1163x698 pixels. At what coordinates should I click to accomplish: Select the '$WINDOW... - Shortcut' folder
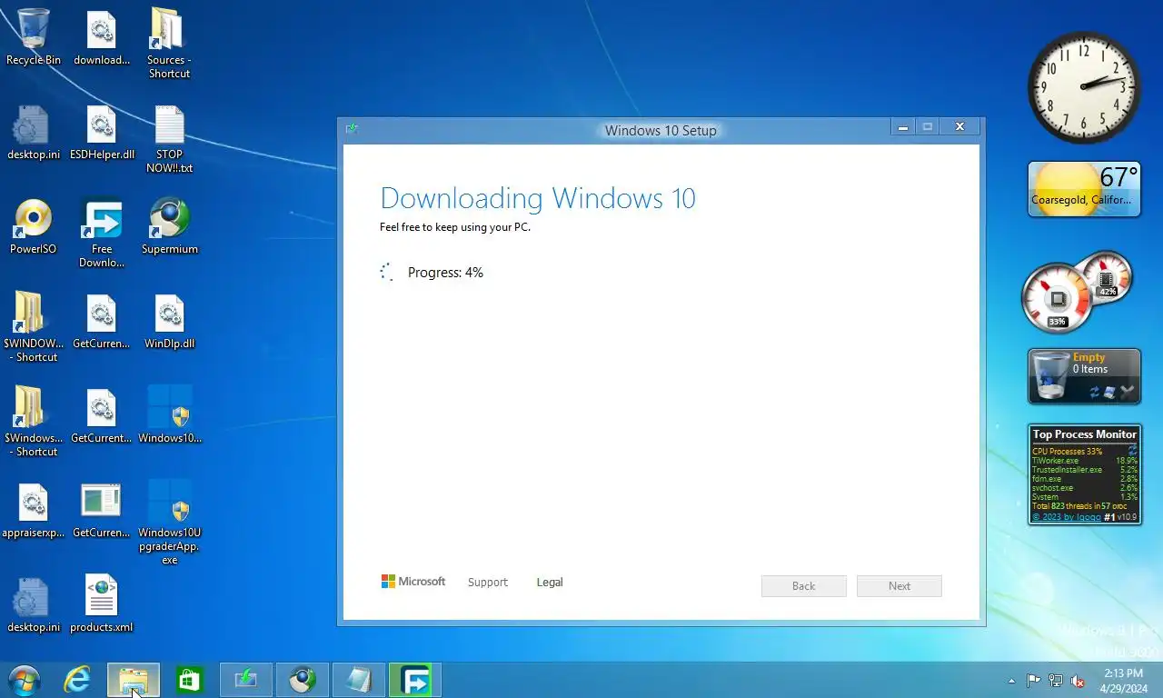pyautogui.click(x=34, y=327)
